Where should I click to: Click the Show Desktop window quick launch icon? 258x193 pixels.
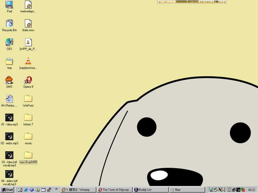[x=43, y=190]
